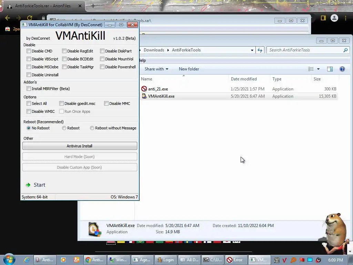Enable Disable VBScript checkbox
353x265 pixels.
(x=29, y=59)
